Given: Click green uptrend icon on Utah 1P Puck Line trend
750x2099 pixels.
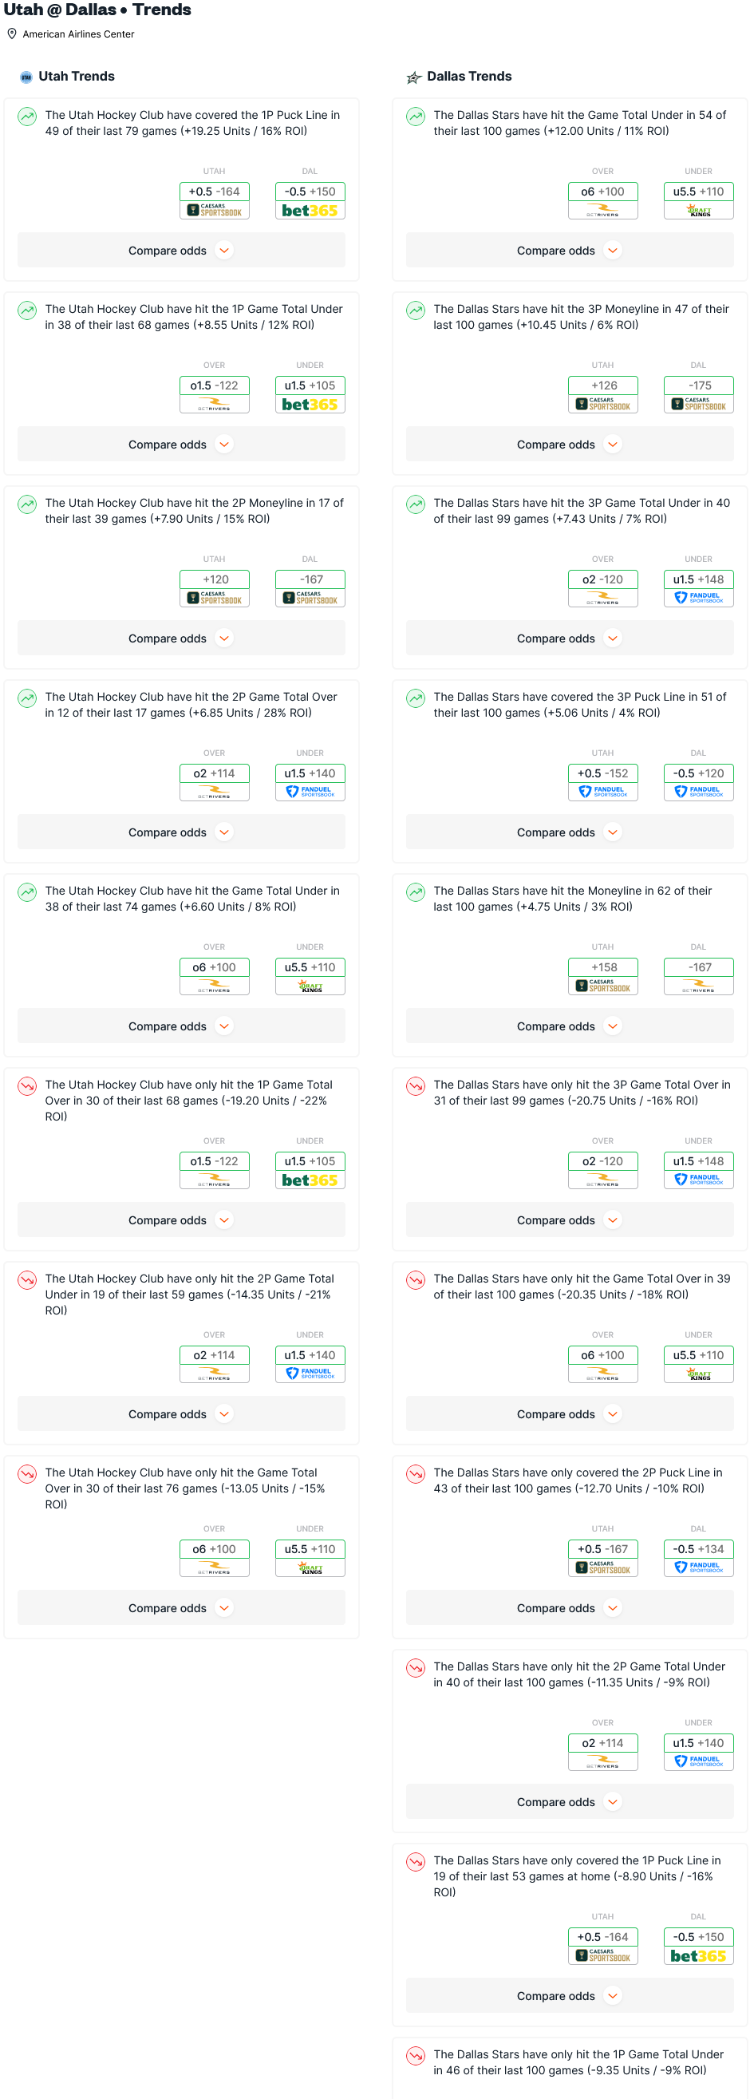Looking at the screenshot, I should click(27, 117).
